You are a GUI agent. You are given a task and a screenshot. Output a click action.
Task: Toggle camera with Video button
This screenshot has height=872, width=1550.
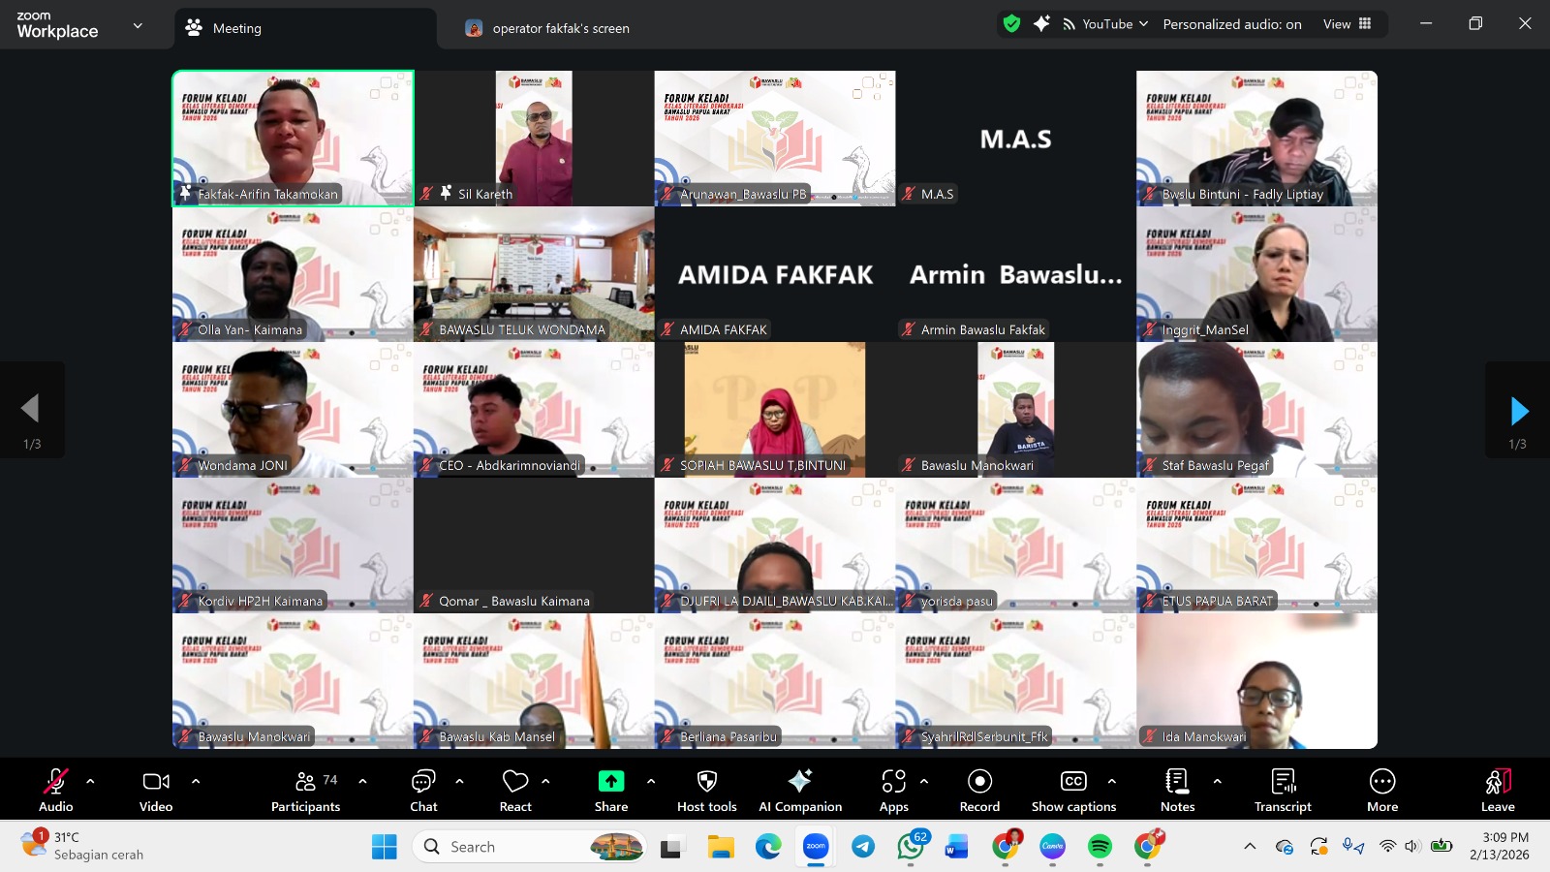click(x=156, y=790)
